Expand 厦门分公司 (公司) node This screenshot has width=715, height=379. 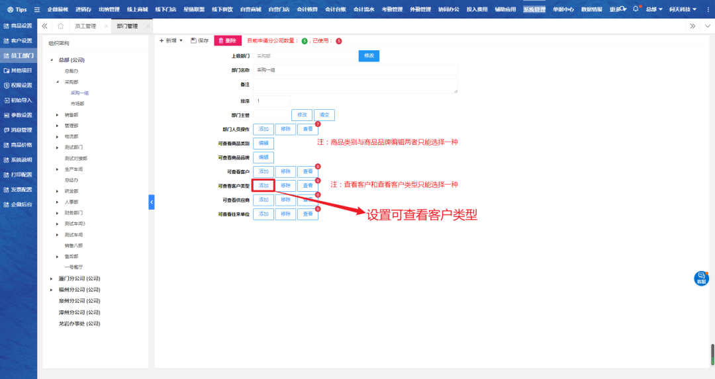click(x=52, y=278)
